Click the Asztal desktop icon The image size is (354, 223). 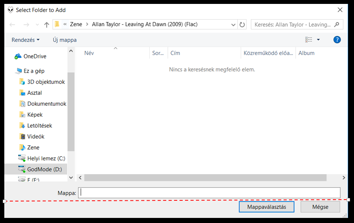pyautogui.click(x=22, y=93)
